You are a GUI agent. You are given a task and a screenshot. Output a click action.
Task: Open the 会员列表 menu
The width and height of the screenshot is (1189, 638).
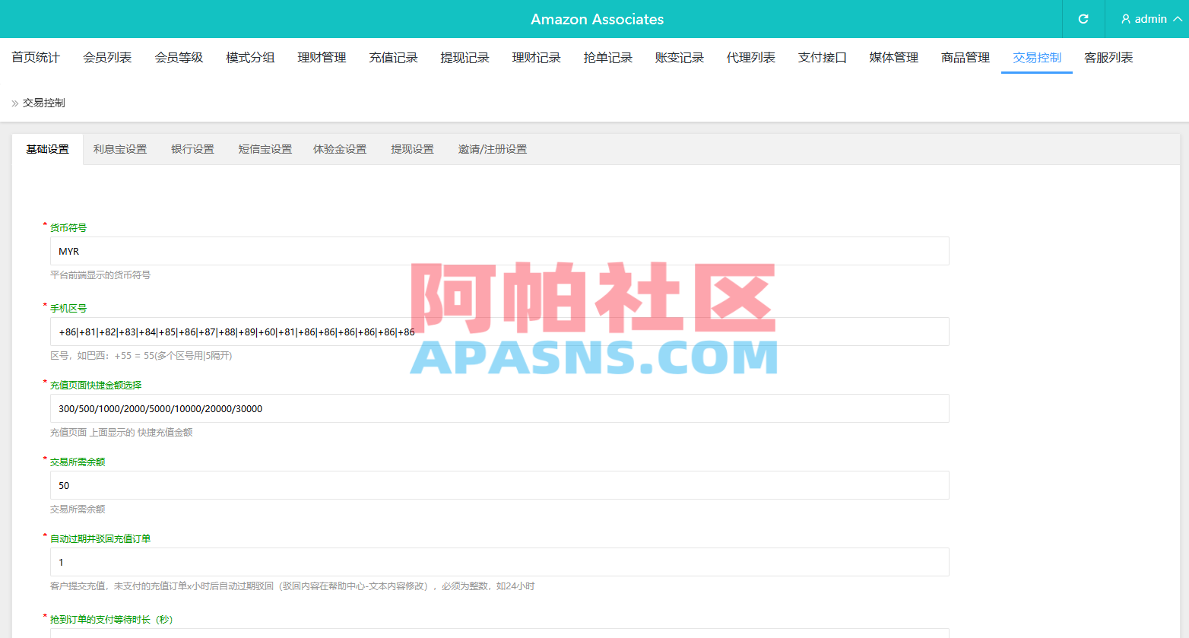107,58
